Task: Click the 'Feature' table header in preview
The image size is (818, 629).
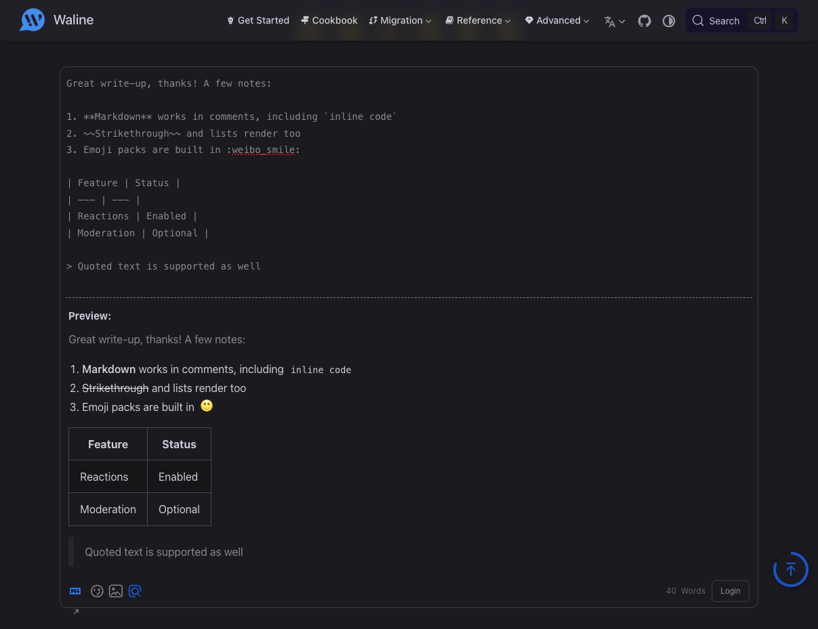Action: pyautogui.click(x=108, y=444)
